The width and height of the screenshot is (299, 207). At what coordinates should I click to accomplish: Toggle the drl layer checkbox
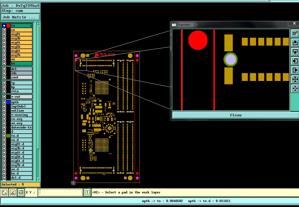coord(4,69)
